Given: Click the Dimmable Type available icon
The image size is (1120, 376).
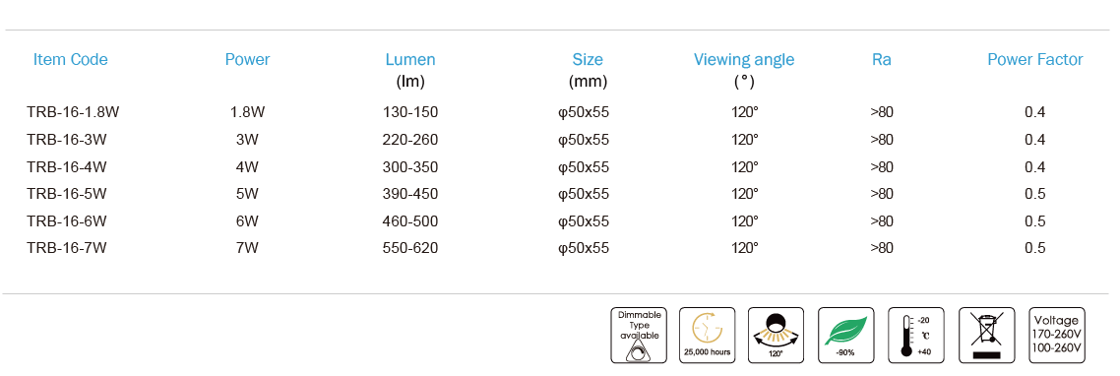Looking at the screenshot, I should (639, 336).
